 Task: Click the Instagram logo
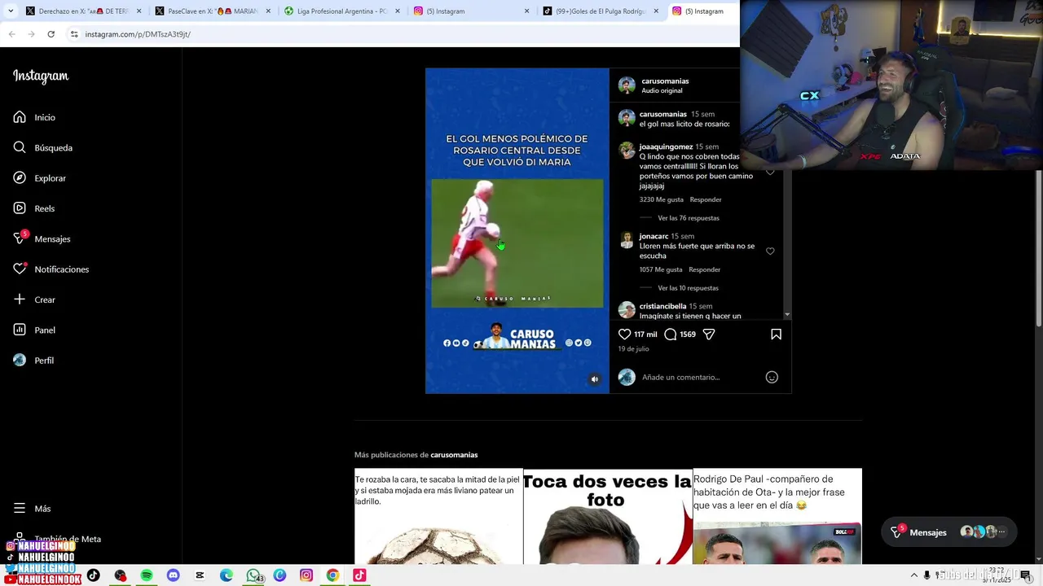click(41, 77)
